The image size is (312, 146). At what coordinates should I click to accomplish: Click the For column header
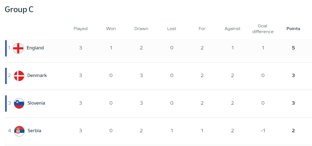tap(202, 29)
